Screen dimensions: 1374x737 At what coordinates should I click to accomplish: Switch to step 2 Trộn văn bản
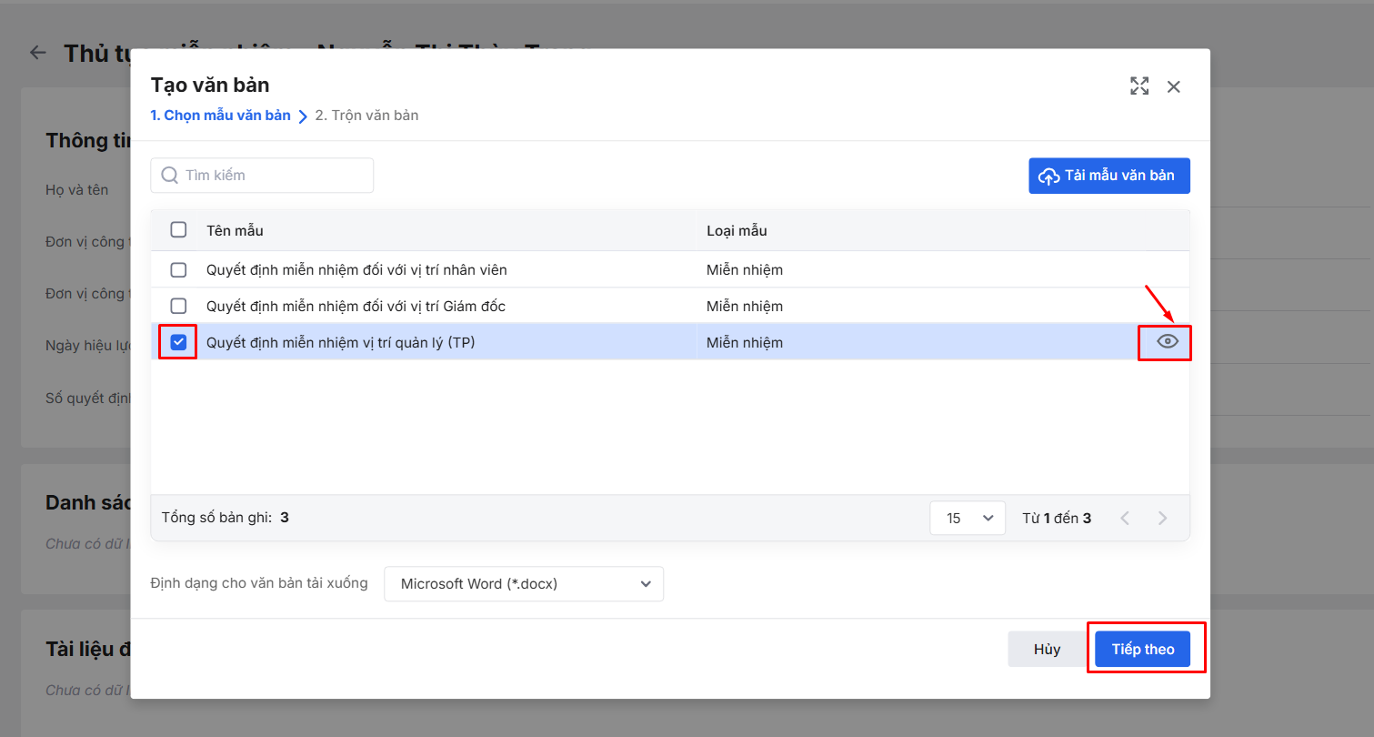tap(366, 116)
